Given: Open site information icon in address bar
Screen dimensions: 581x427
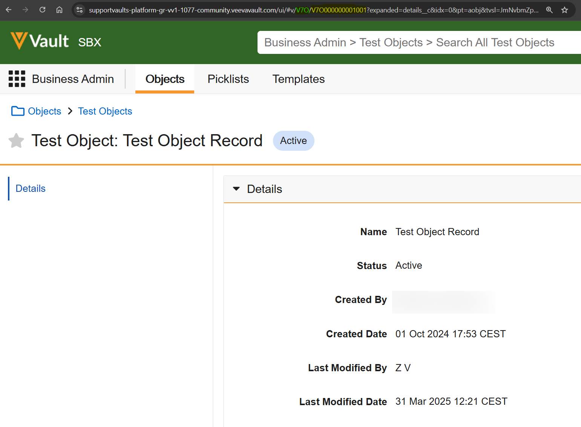Looking at the screenshot, I should pyautogui.click(x=80, y=10).
